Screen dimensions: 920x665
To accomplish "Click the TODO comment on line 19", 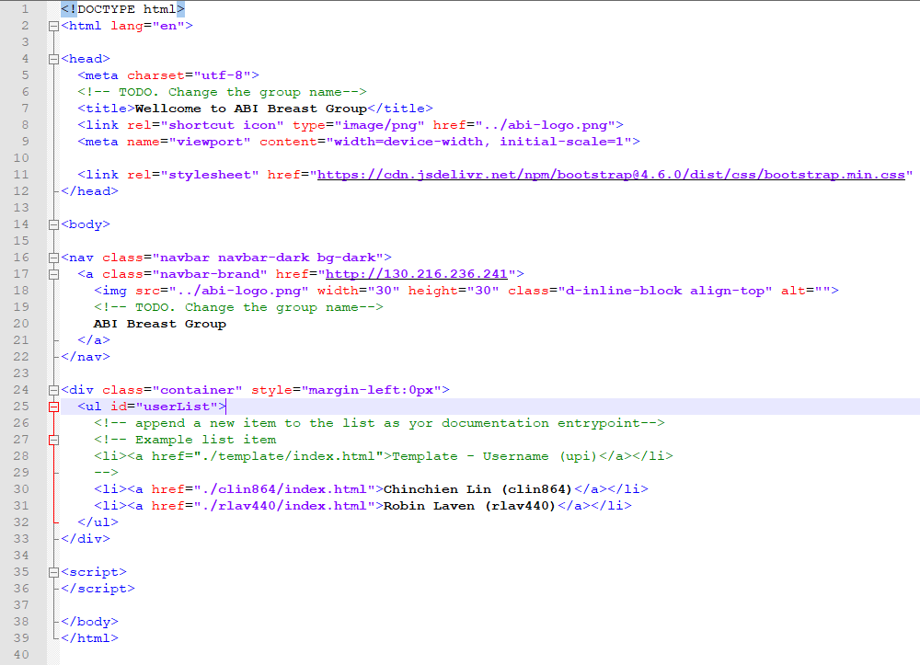I will (239, 307).
